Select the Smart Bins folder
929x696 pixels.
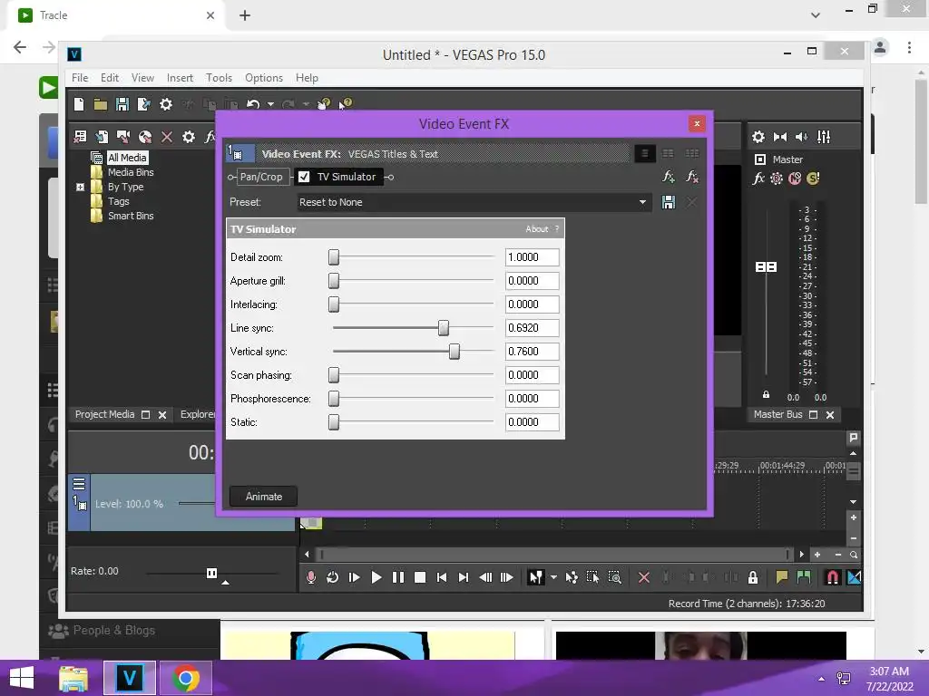131,216
